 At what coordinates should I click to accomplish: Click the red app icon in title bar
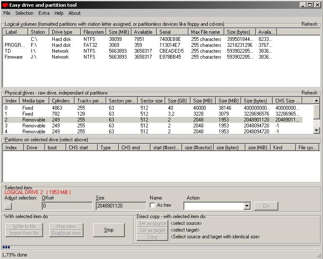tap(5, 5)
